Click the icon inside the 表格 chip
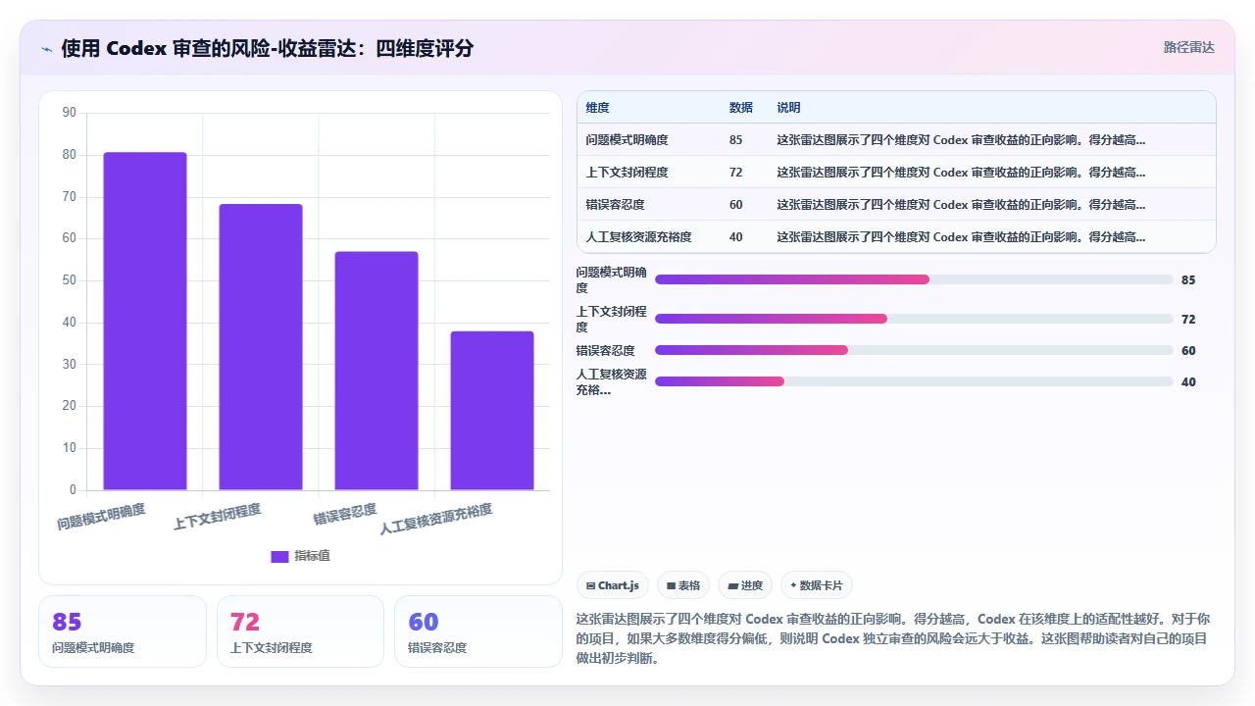The width and height of the screenshot is (1255, 706). pyautogui.click(x=671, y=586)
